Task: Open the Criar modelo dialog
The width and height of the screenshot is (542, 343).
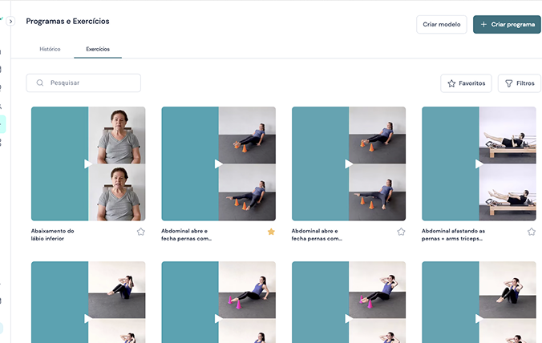Action: click(x=441, y=25)
